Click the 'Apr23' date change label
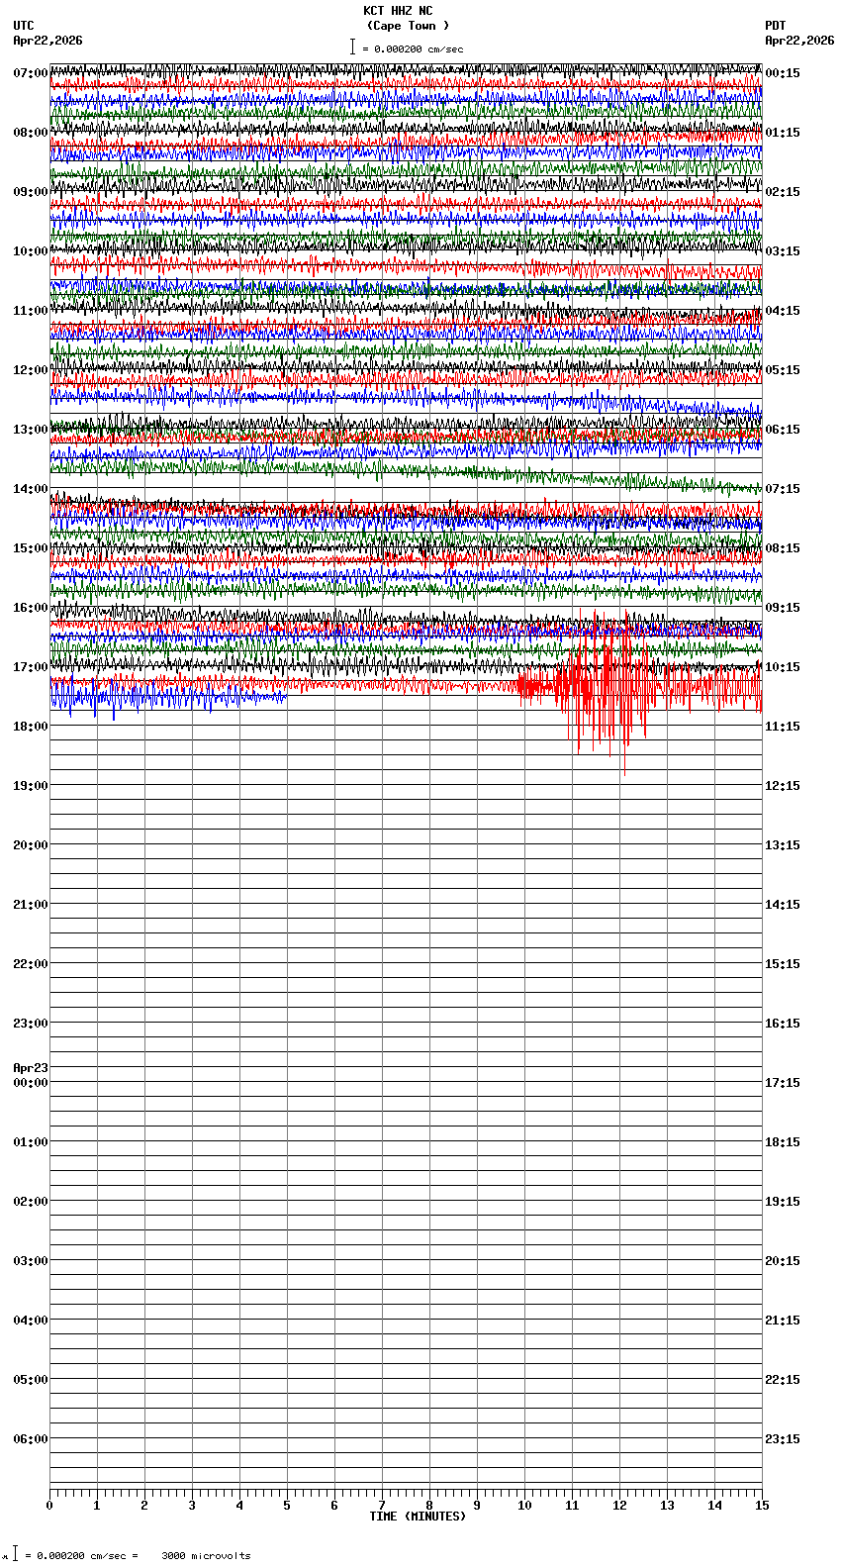The image size is (841, 1568). 31,1068
